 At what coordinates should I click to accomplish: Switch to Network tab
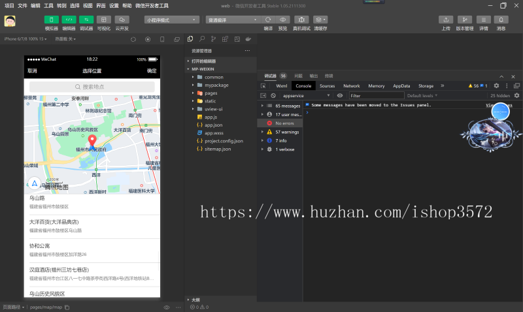352,86
